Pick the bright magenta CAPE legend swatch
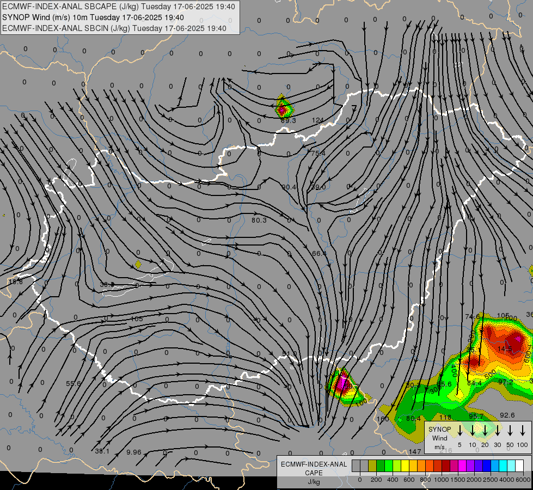The width and height of the screenshot is (533, 490). click(462, 466)
